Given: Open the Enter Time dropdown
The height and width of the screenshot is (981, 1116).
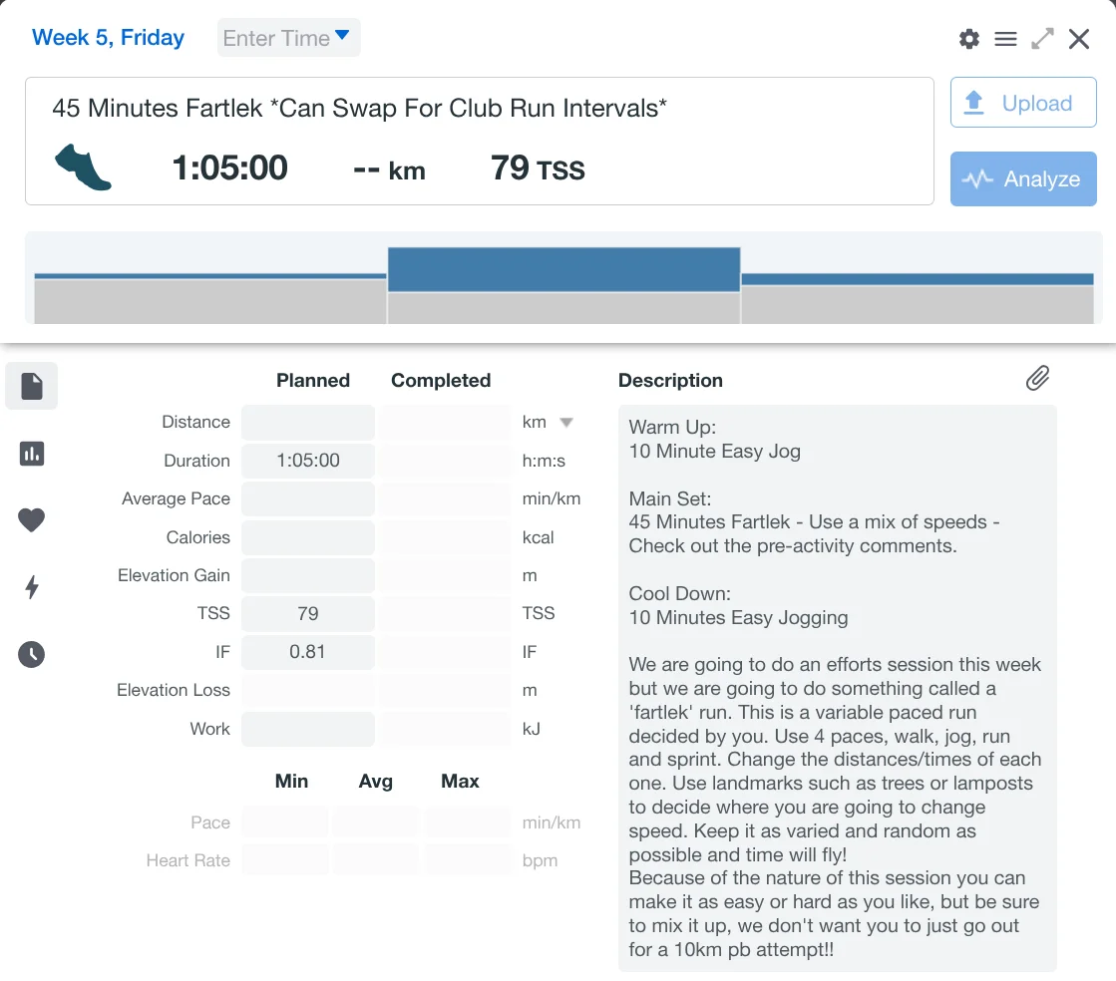Looking at the screenshot, I should 288,38.
